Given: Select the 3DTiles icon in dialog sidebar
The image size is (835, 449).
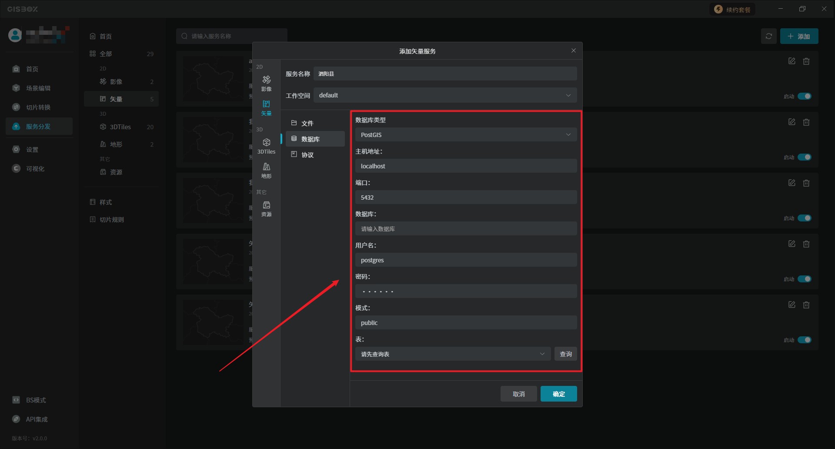Looking at the screenshot, I should tap(266, 146).
